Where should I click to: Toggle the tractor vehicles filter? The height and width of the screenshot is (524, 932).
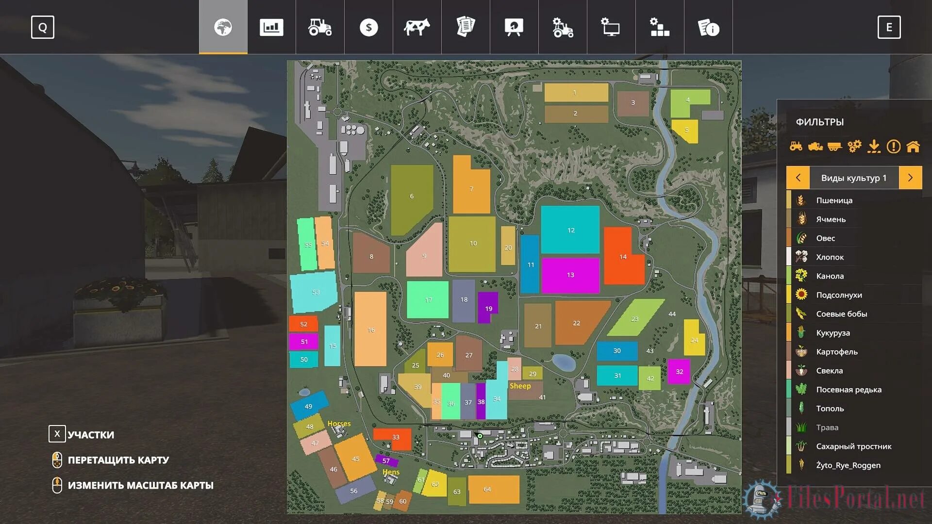pos(796,146)
